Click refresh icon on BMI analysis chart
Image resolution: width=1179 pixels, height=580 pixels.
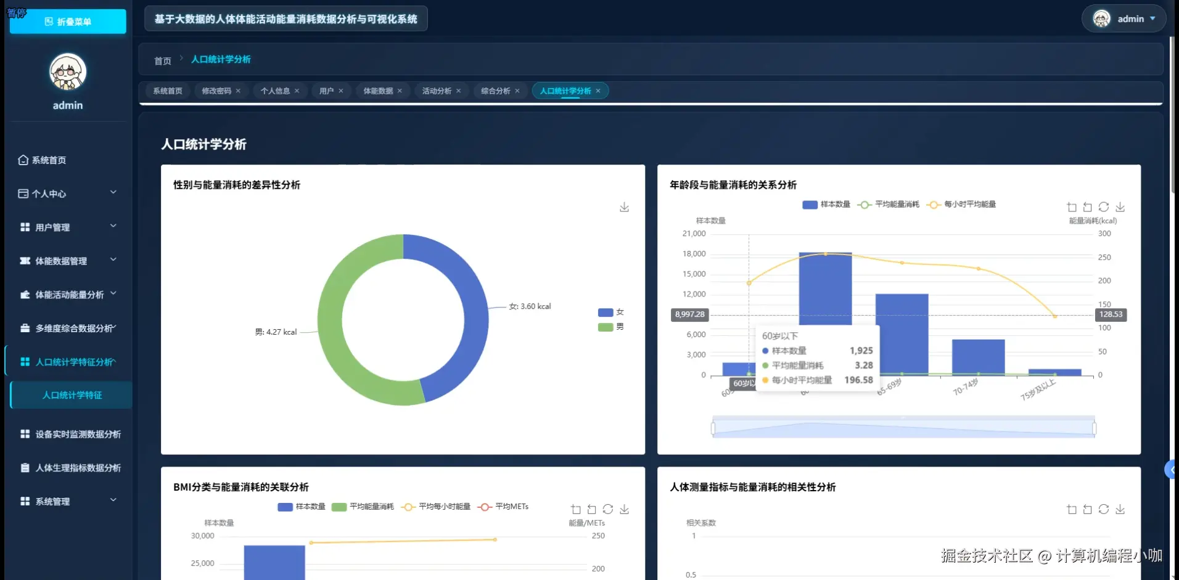click(x=608, y=509)
